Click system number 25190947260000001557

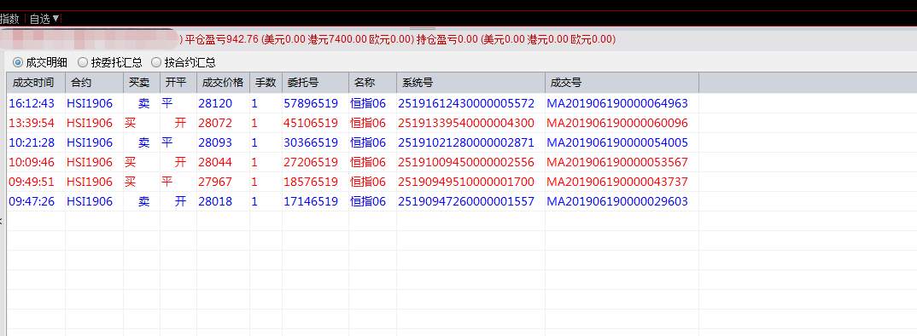click(x=466, y=201)
